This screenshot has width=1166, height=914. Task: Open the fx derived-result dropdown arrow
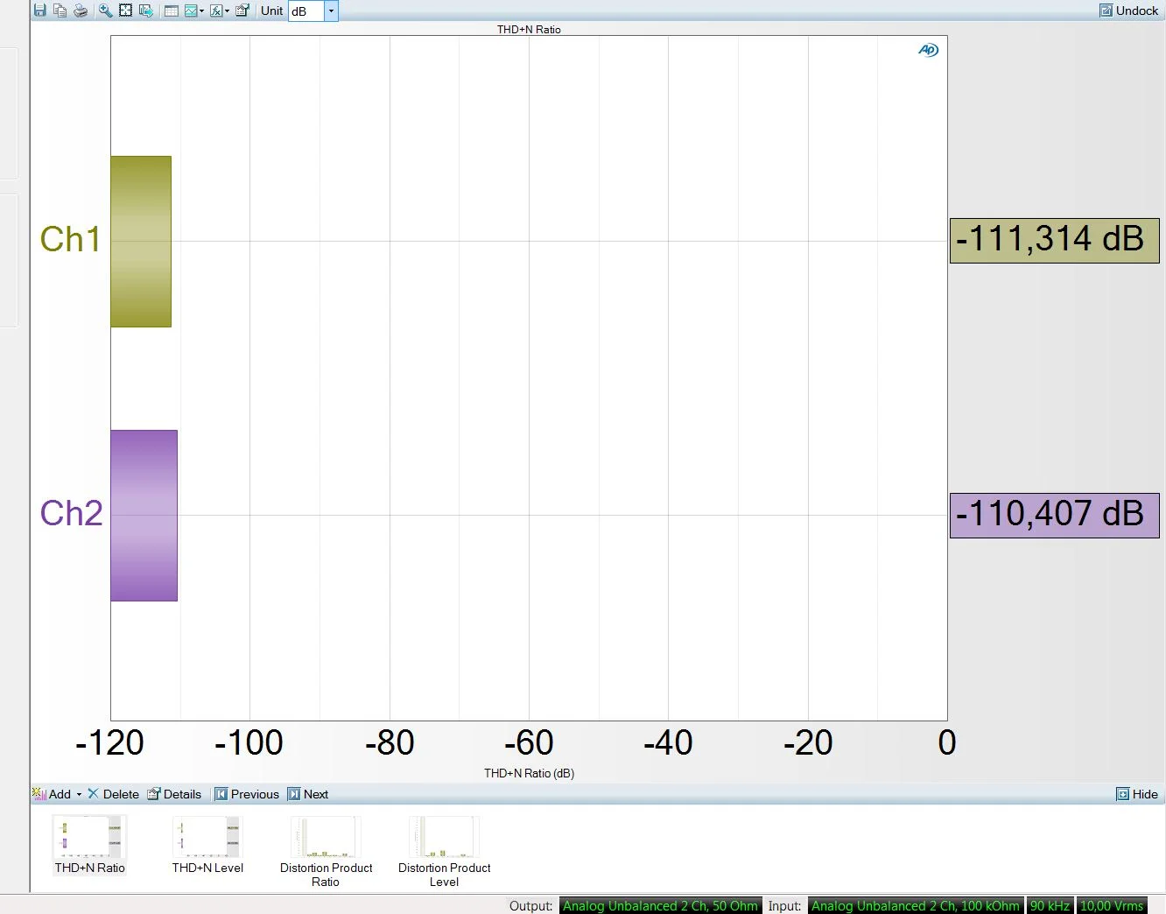(228, 11)
